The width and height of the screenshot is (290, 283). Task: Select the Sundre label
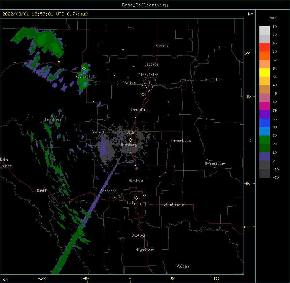tap(98, 131)
